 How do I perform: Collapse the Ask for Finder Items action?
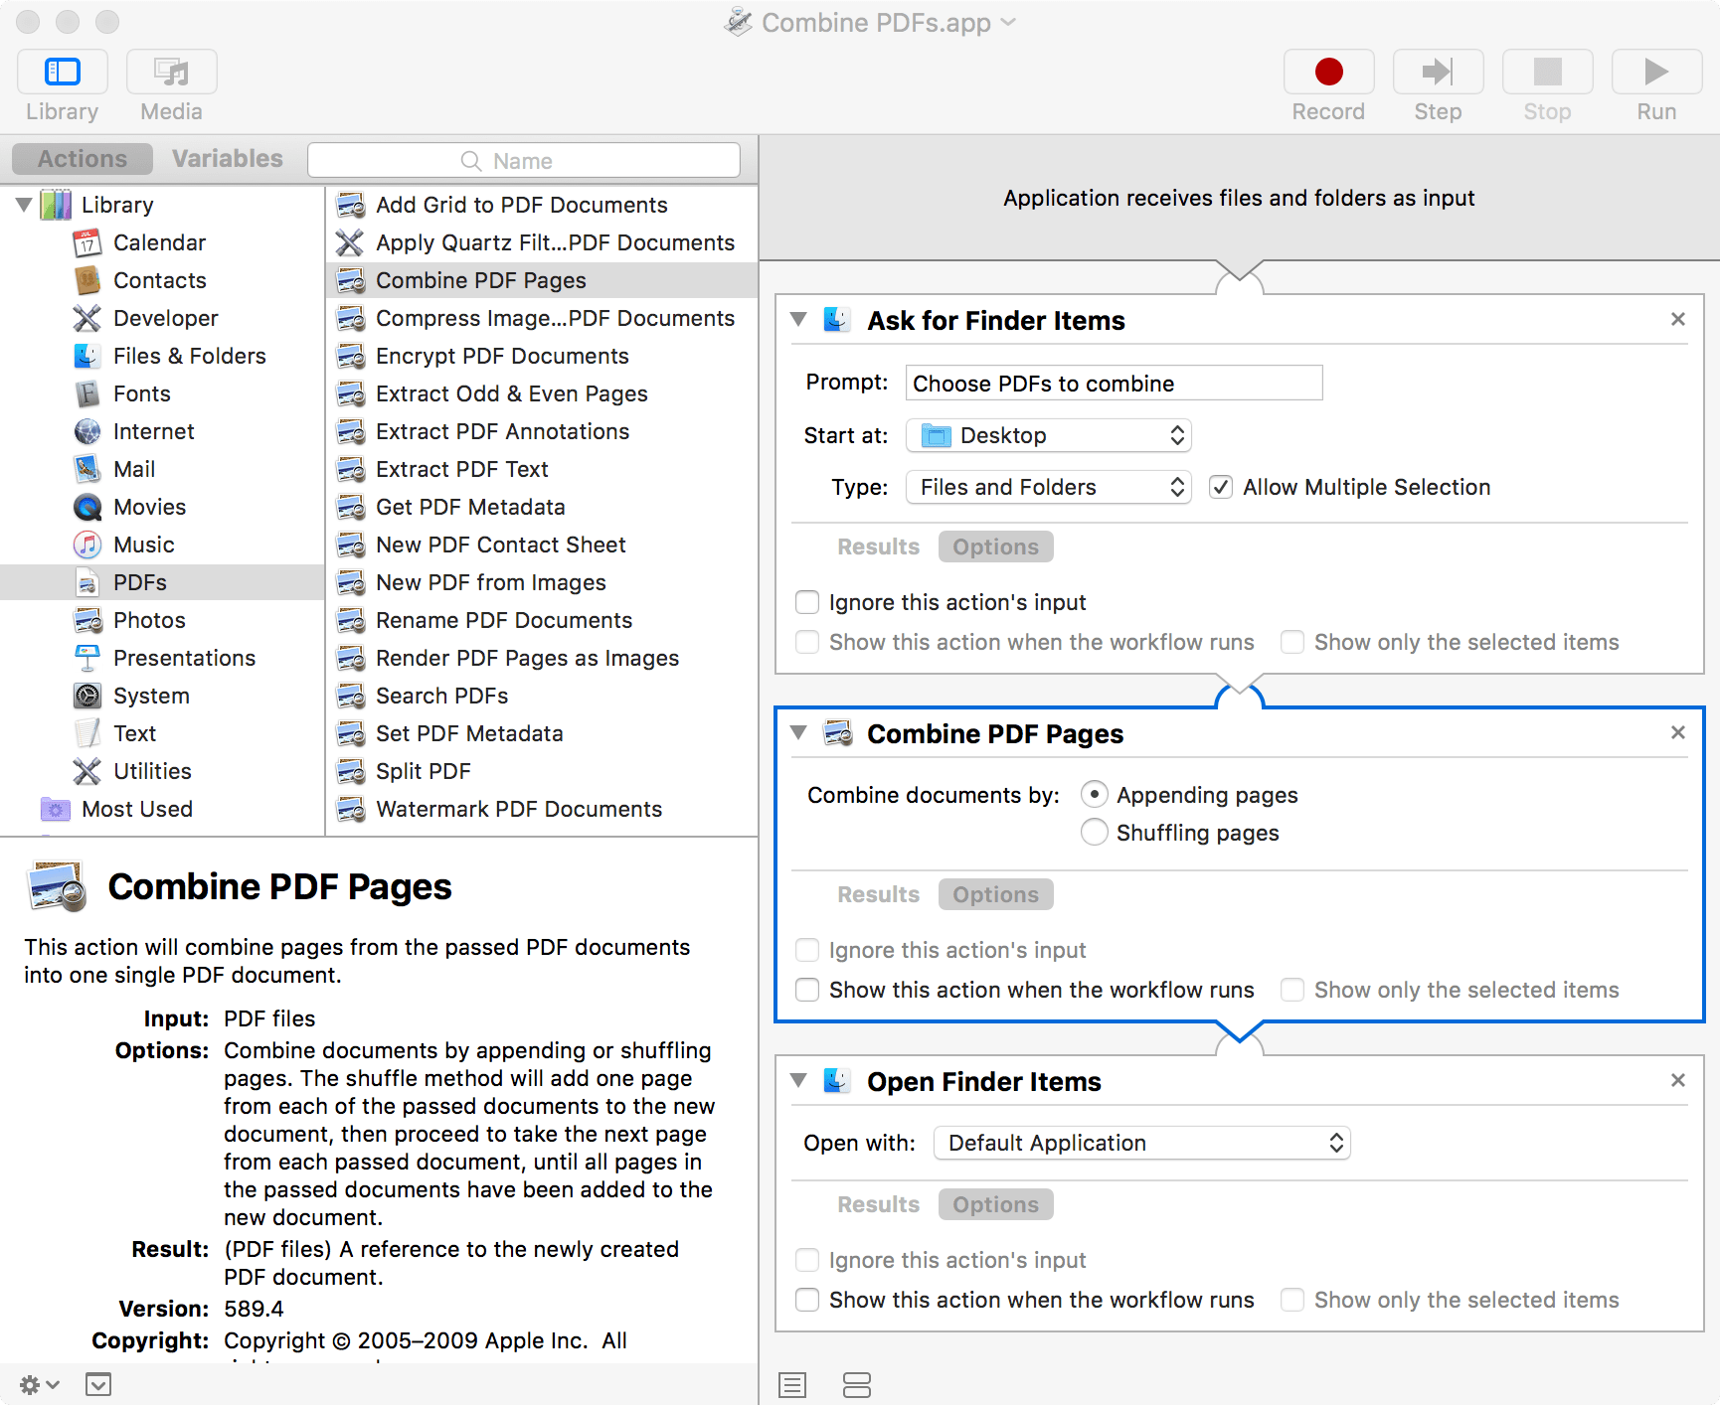[796, 319]
